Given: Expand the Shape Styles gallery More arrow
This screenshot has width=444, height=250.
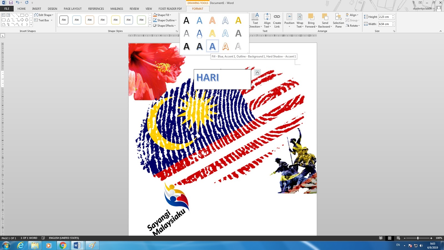Looking at the screenshot, I should (x=150, y=25).
